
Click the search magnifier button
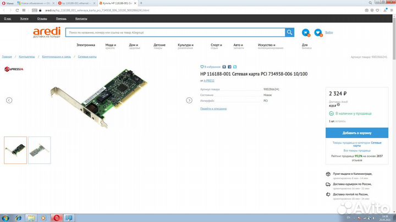click(289, 32)
